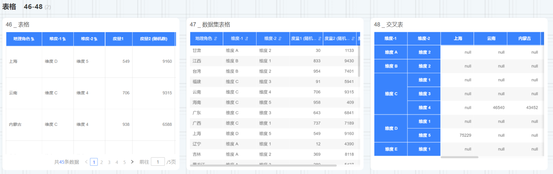Sort dataset table 47 by 维度-2 arrows
Screen dimensions: 553x174
pyautogui.click(x=280, y=39)
